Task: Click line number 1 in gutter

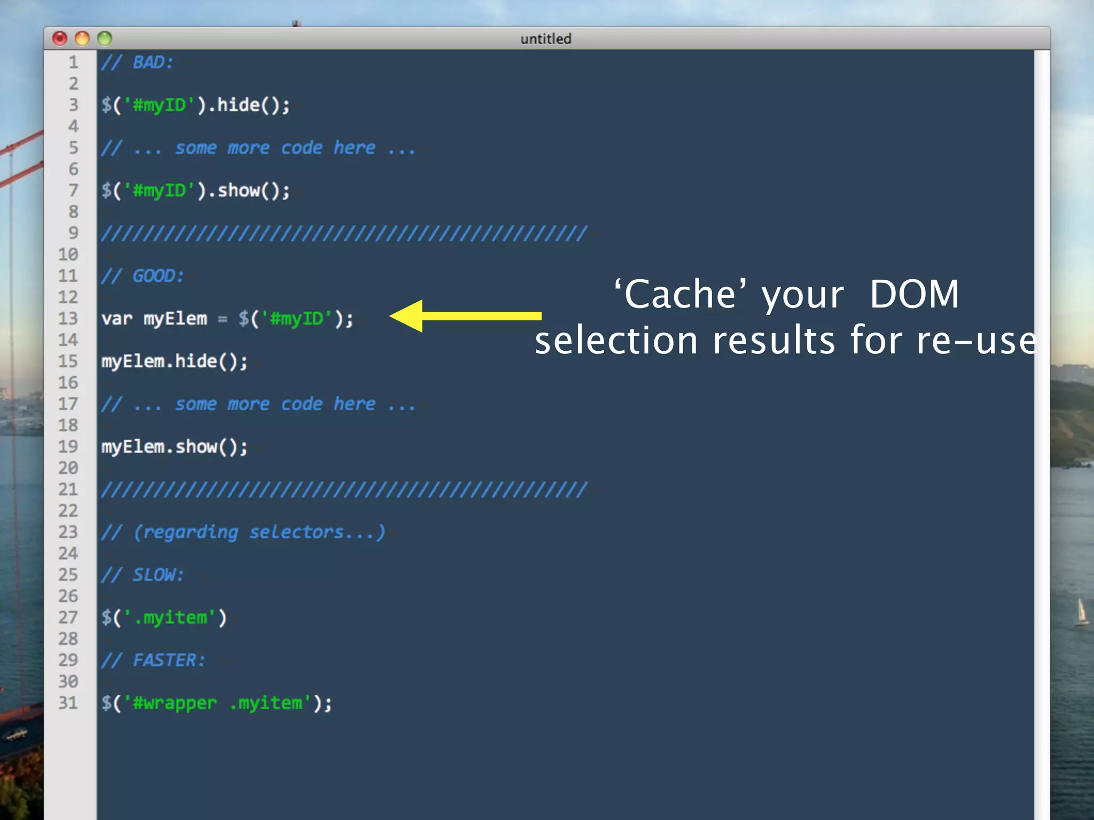Action: coord(73,62)
